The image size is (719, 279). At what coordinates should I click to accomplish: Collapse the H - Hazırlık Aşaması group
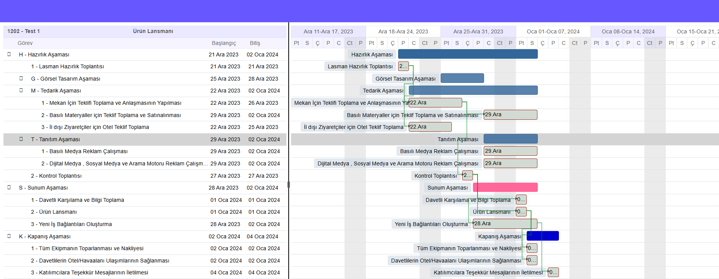tap(9, 54)
